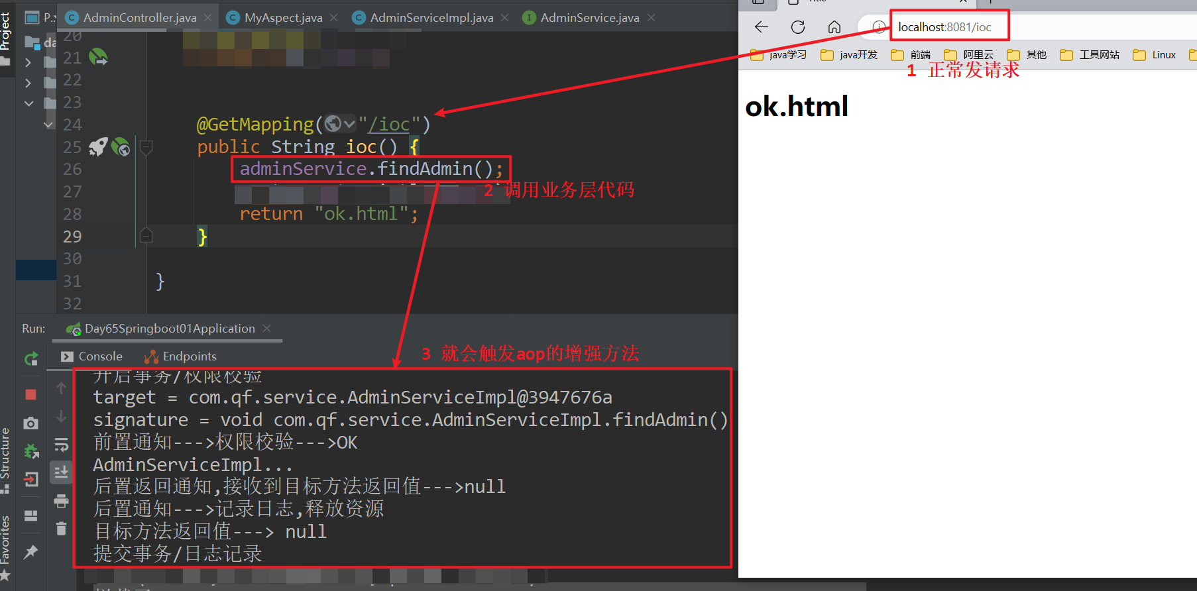Toggle soft-wrap in the console toolbar
The height and width of the screenshot is (591, 1197).
pyautogui.click(x=61, y=444)
